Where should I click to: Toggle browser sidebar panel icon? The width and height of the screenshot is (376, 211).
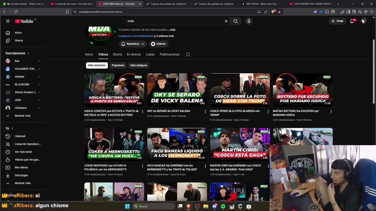348,12
